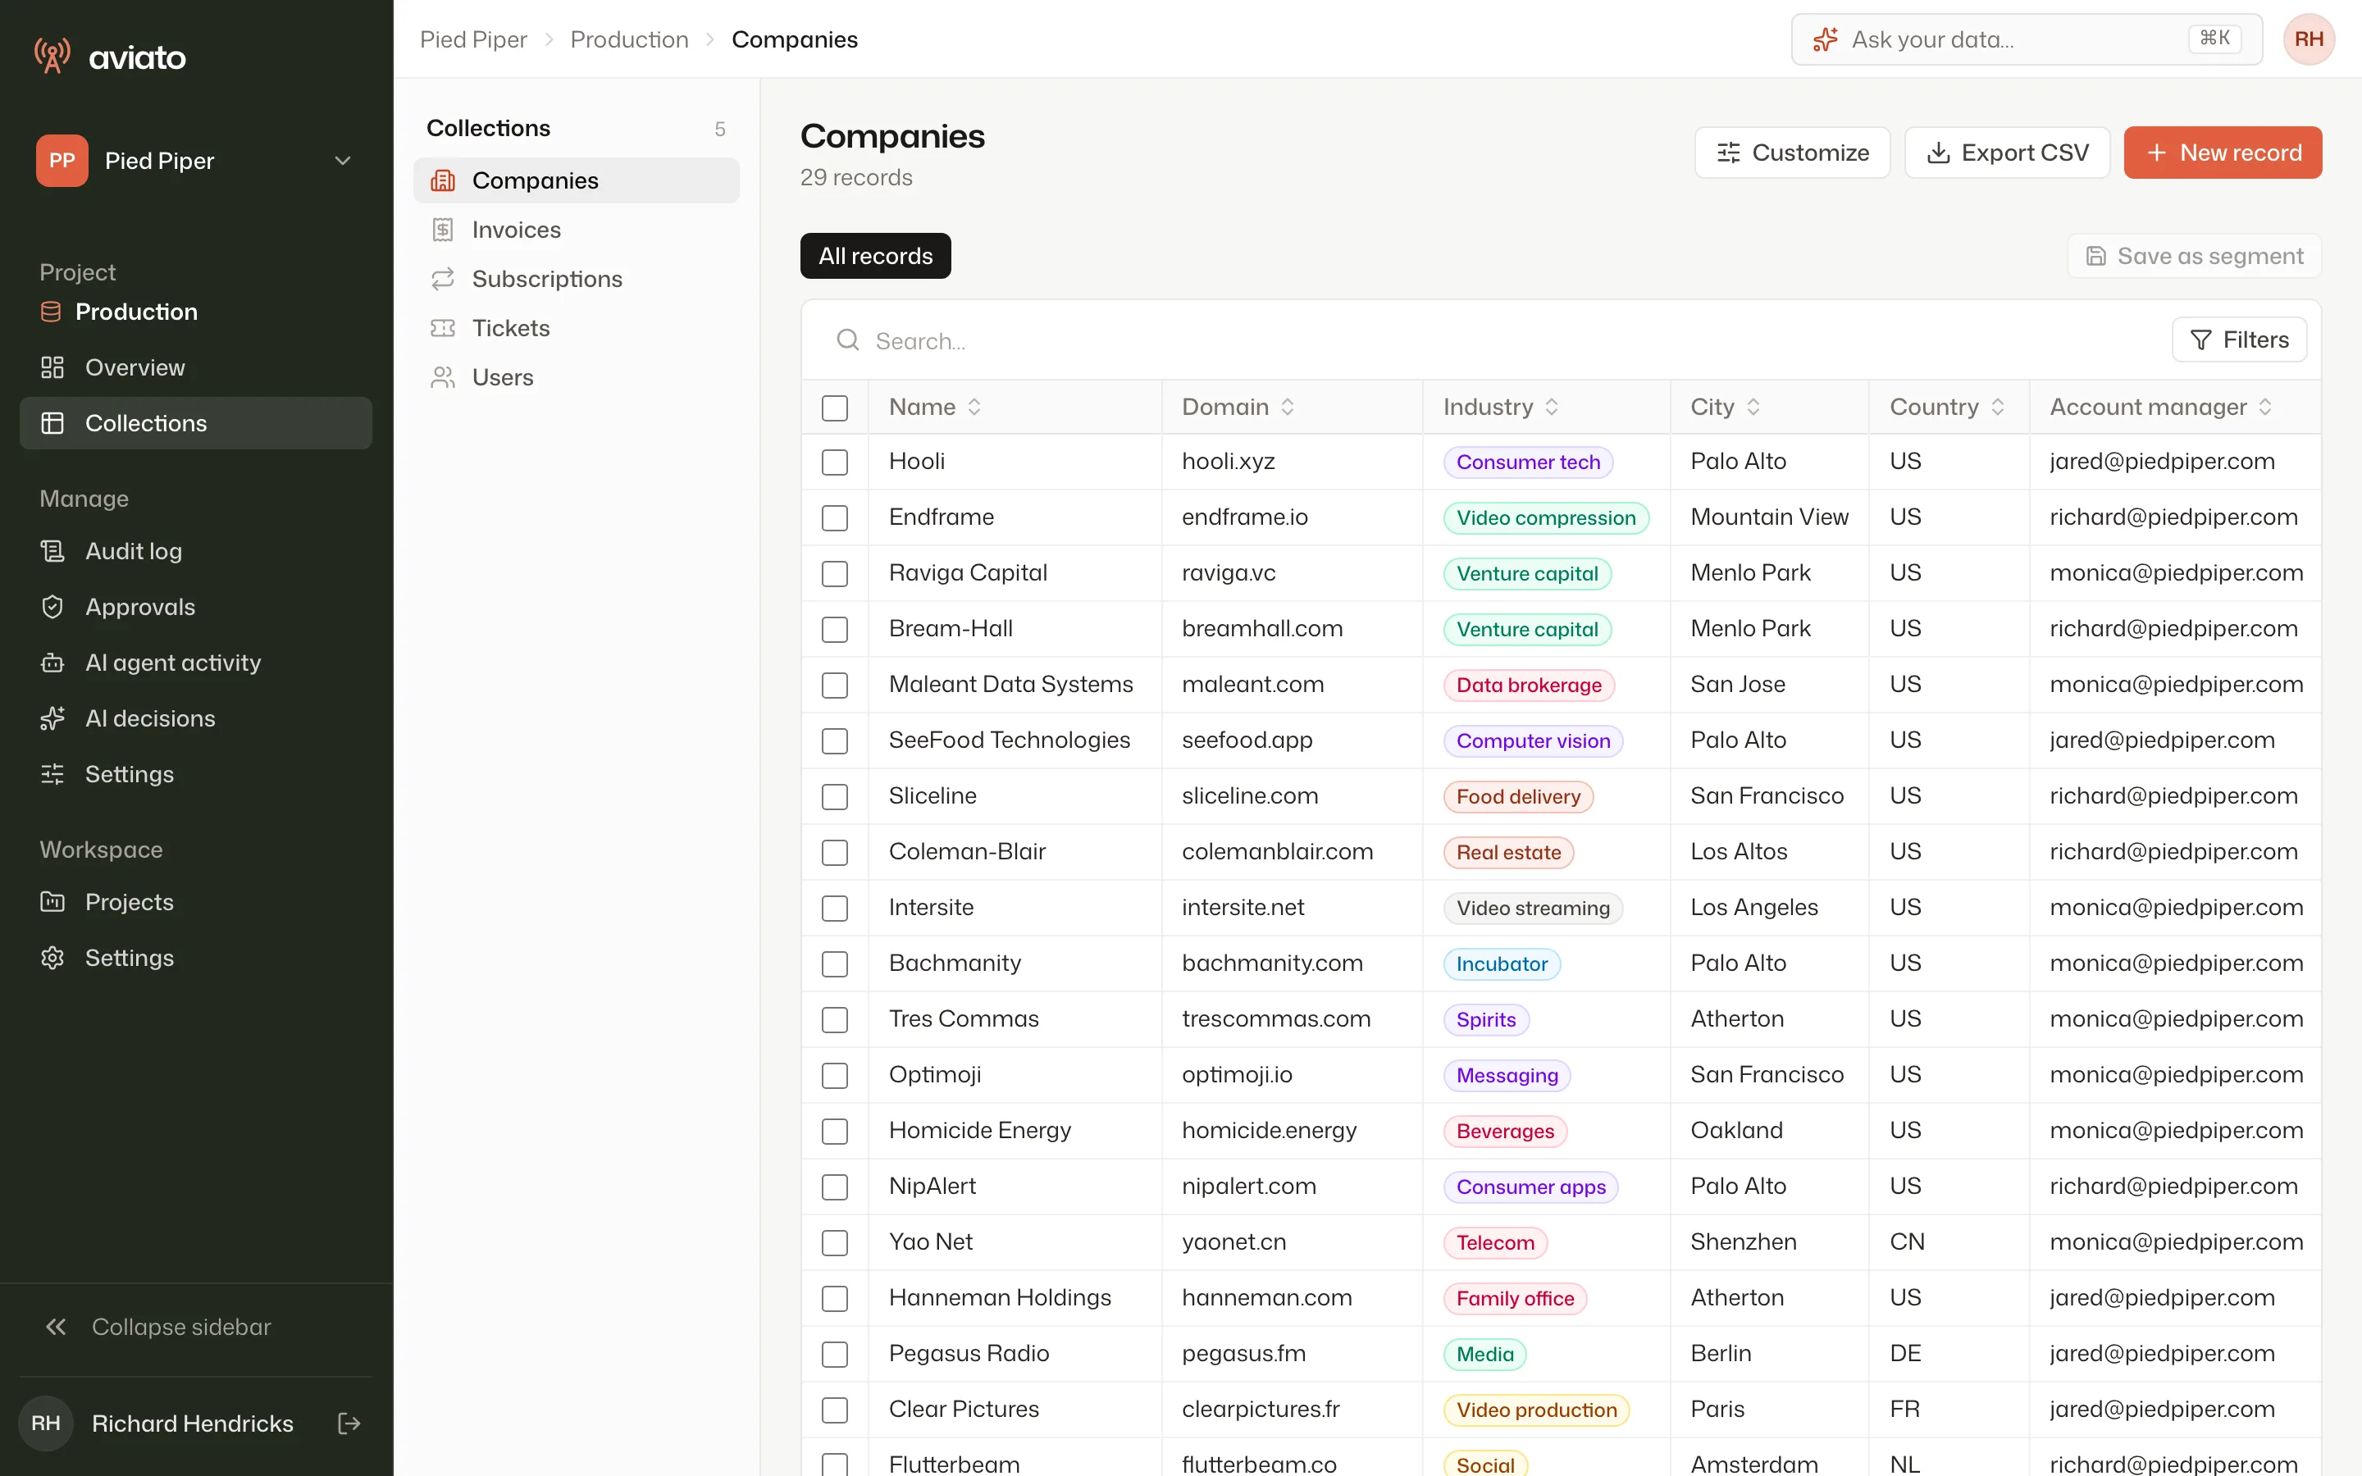Click the New record button
This screenshot has height=1476, width=2362.
click(2223, 153)
